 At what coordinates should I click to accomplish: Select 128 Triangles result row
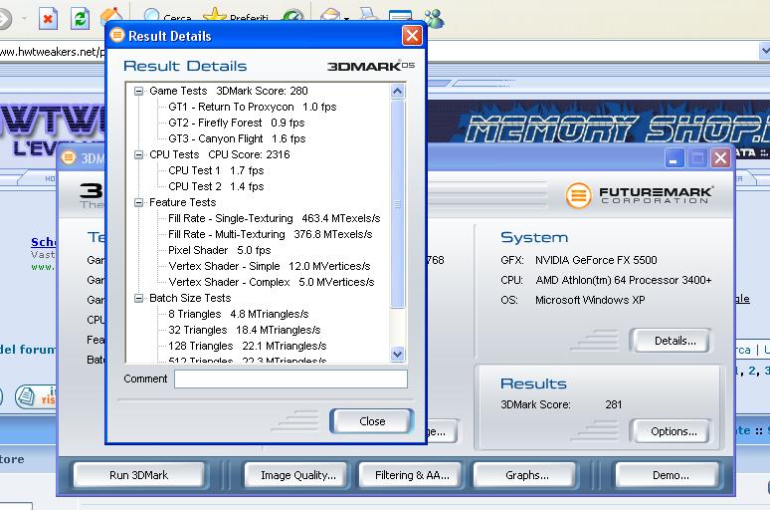[247, 346]
